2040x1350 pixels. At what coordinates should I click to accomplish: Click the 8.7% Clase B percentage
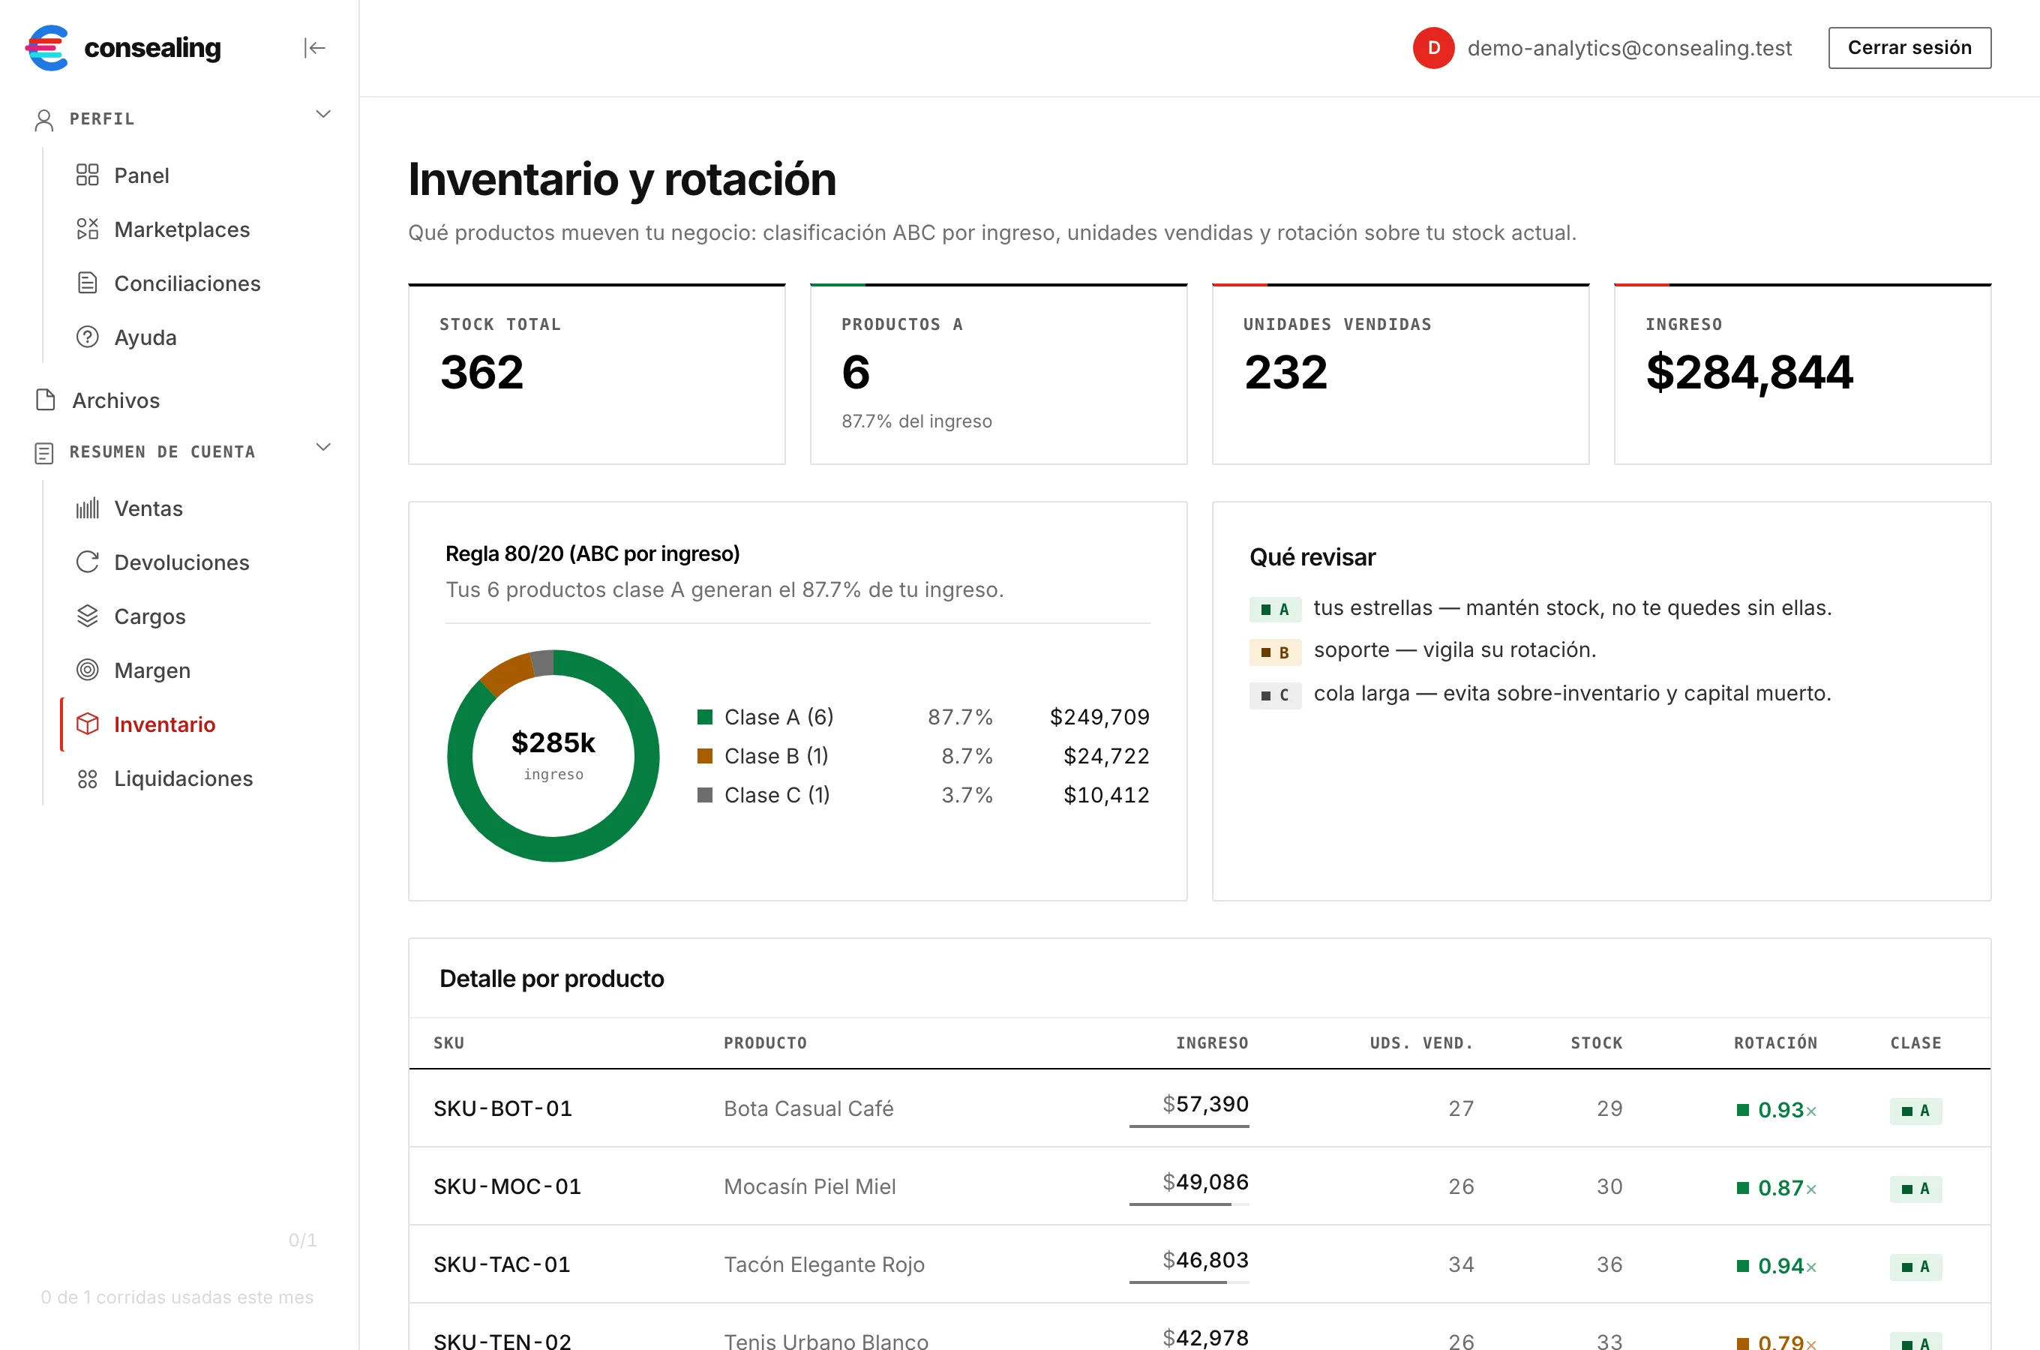(x=967, y=756)
